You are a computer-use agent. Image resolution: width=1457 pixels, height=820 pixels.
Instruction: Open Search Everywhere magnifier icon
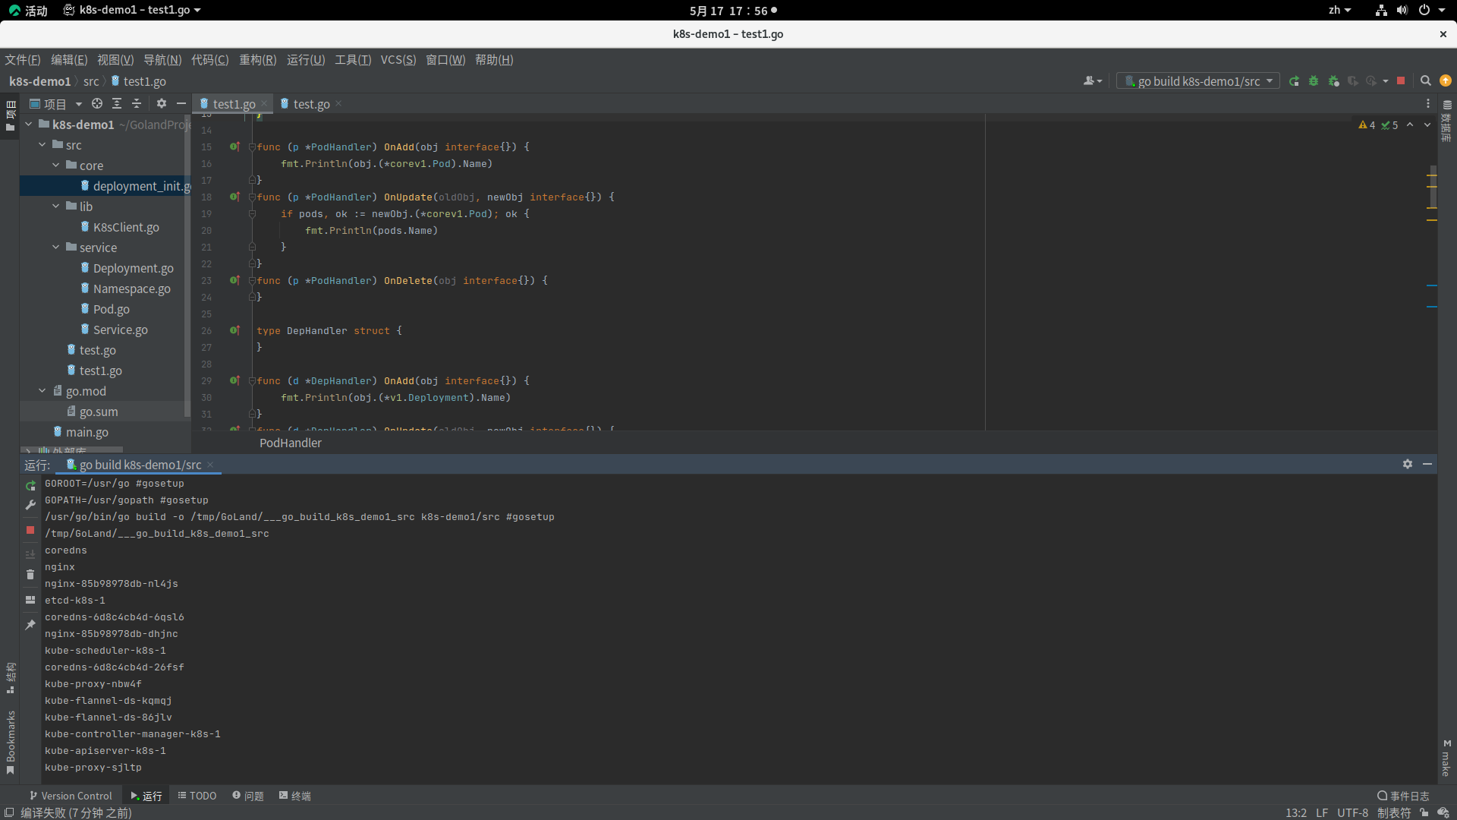click(1426, 81)
